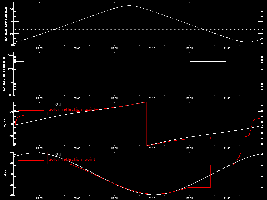The image size is (267, 200).
Task: Pick the 01:15 label under the Noon angle plot
Action: (152, 98)
